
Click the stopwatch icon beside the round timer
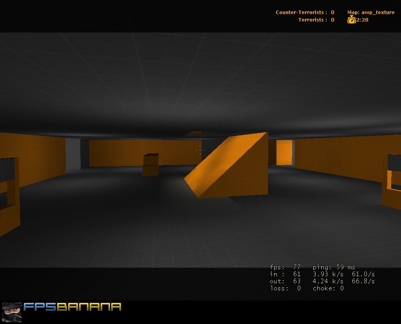[x=351, y=20]
